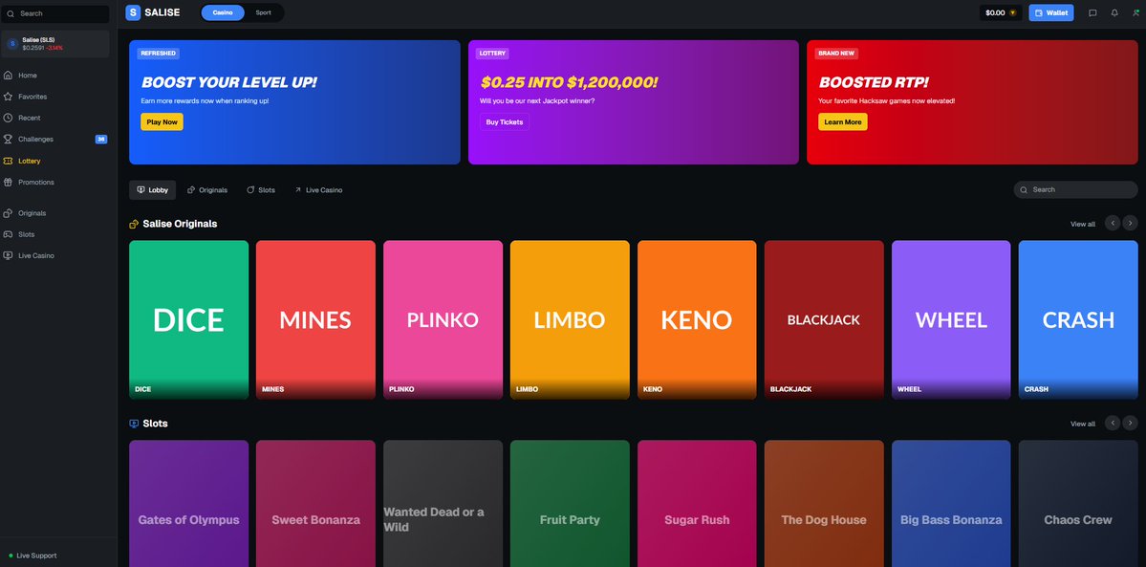The image size is (1146, 567).
Task: Open the WHEEL game card
Action: (x=951, y=319)
